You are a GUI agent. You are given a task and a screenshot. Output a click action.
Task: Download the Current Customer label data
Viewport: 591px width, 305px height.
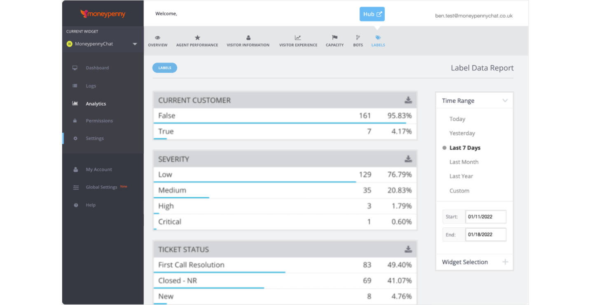coord(408,100)
